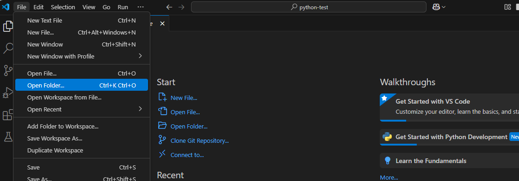The width and height of the screenshot is (519, 181).
Task: Click the VS Code logo icon
Action: pos(6,7)
